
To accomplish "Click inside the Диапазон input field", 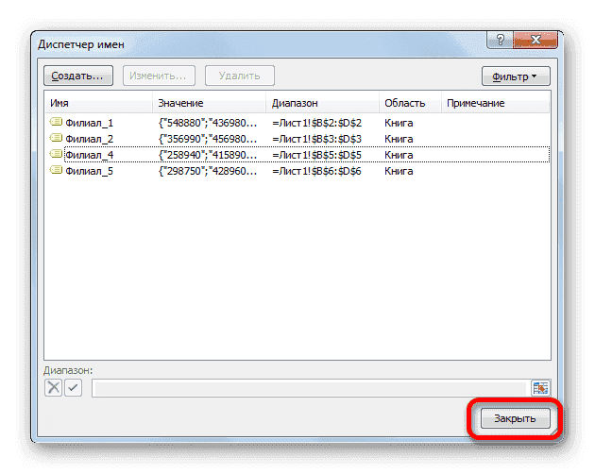I will (311, 388).
